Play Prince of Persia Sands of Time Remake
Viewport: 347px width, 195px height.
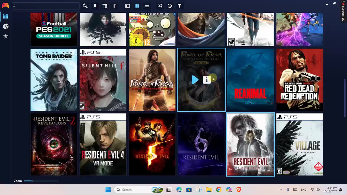pos(195,80)
